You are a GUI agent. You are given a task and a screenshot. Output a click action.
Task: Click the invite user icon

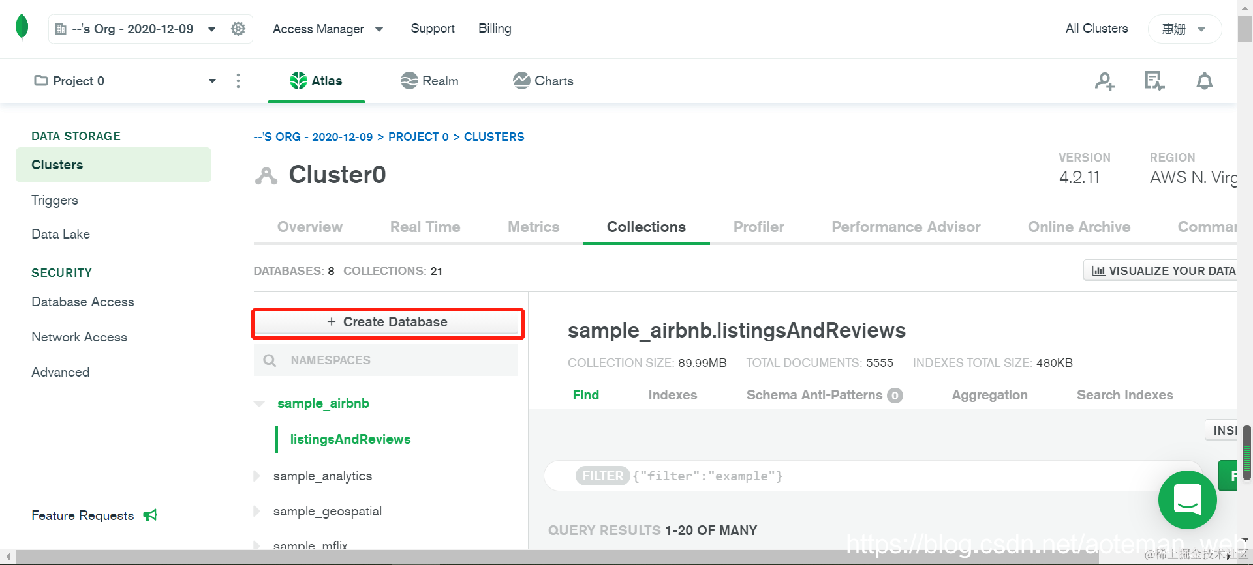tap(1105, 81)
